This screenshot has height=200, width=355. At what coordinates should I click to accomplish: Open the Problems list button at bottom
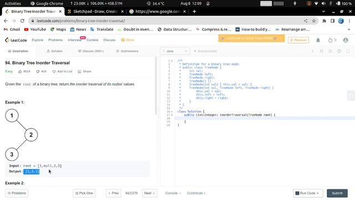pos(17,193)
